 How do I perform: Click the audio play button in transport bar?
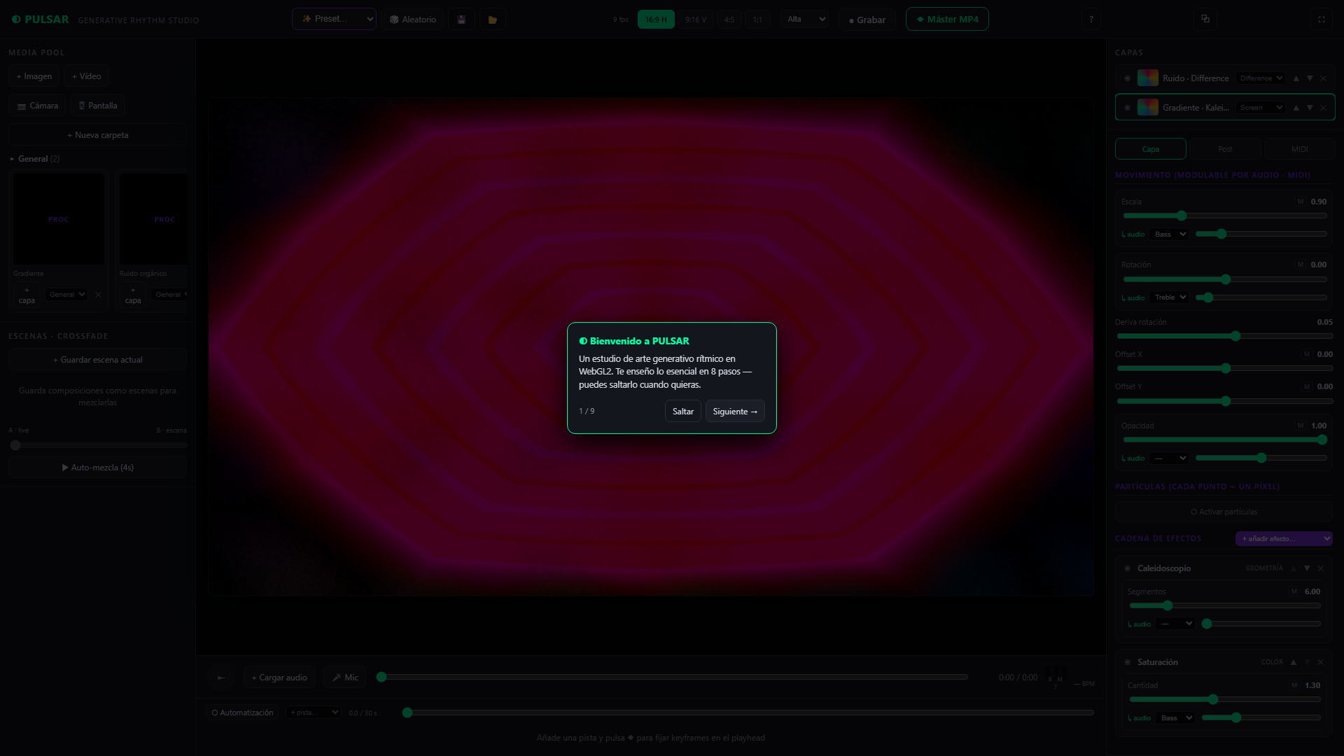click(x=220, y=678)
